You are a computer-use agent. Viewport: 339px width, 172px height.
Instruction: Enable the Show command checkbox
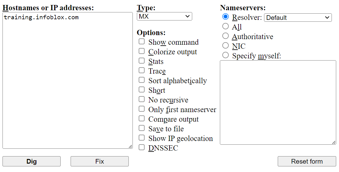pos(142,42)
